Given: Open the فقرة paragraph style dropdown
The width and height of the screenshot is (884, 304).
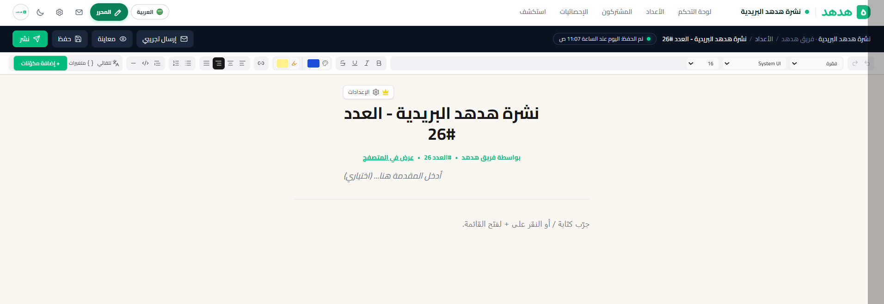Looking at the screenshot, I should point(815,63).
